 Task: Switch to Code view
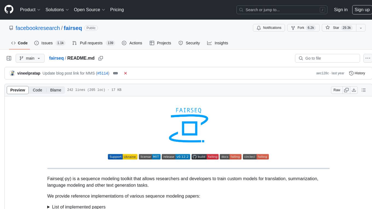pyautogui.click(x=37, y=90)
